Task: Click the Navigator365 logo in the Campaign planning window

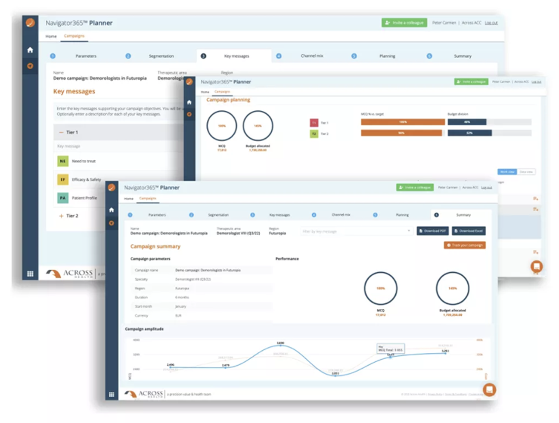Action: (189, 81)
